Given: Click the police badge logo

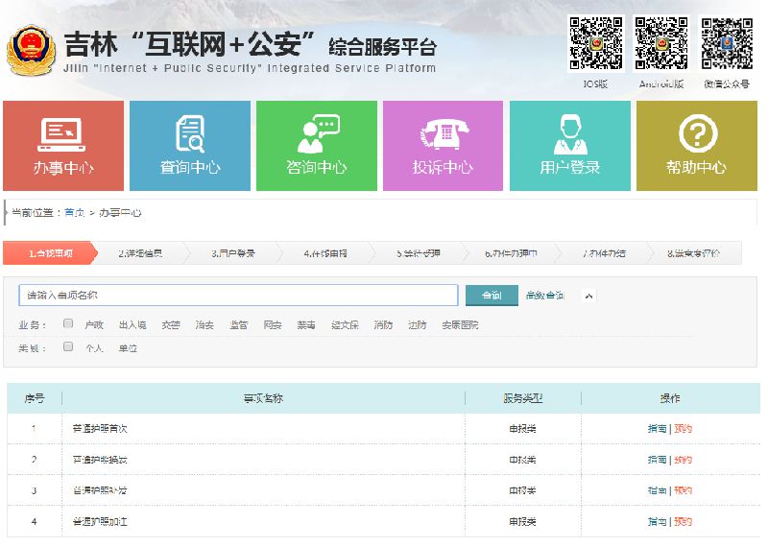Looking at the screenshot, I should [x=31, y=50].
